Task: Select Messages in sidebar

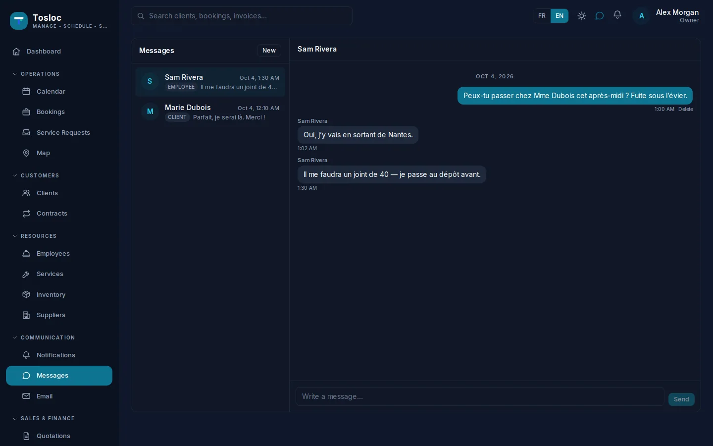Action: [x=59, y=376]
